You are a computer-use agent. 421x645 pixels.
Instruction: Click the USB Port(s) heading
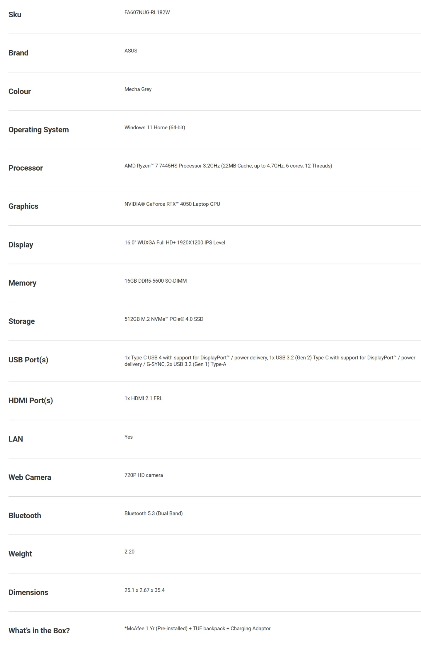pyautogui.click(x=28, y=360)
